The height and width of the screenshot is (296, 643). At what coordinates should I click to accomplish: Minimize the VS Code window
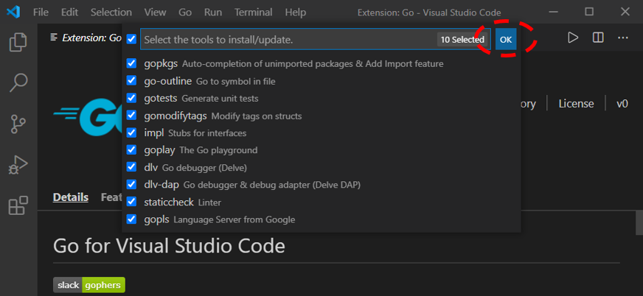(x=553, y=12)
